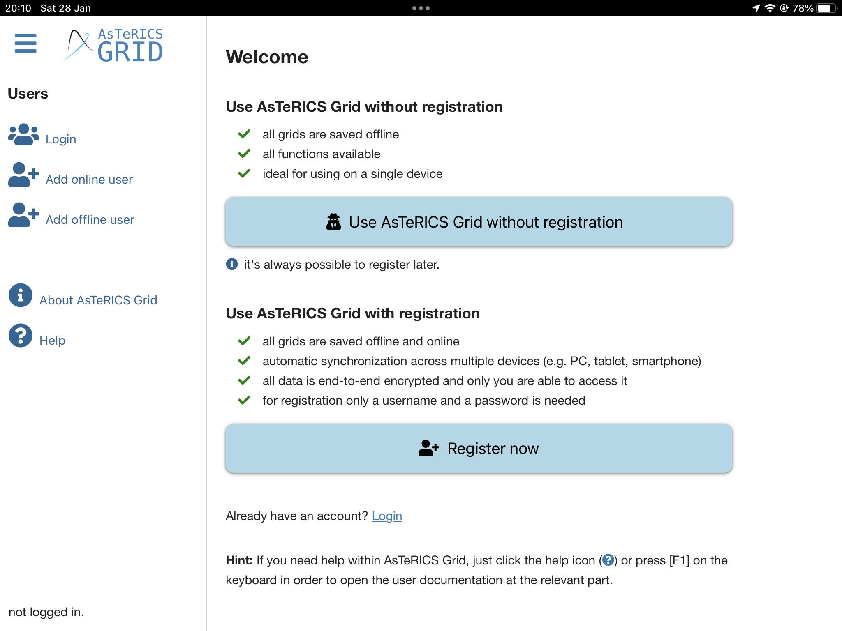The width and height of the screenshot is (842, 631).
Task: Click 'all functions available' text
Action: [322, 154]
